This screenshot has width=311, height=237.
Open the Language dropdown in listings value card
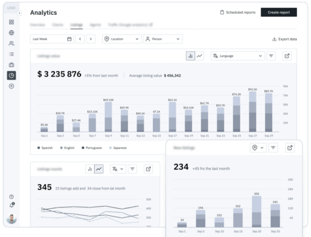pyautogui.click(x=238, y=56)
